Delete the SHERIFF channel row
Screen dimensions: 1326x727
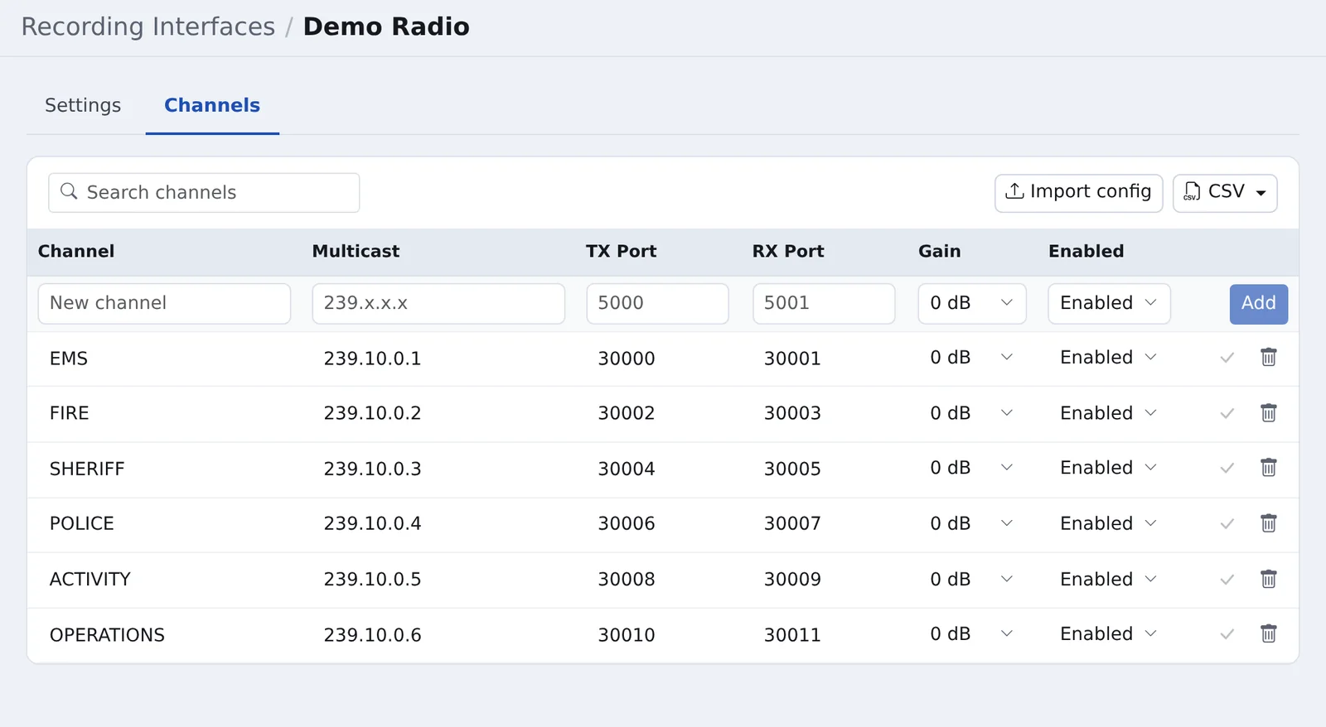coord(1268,468)
